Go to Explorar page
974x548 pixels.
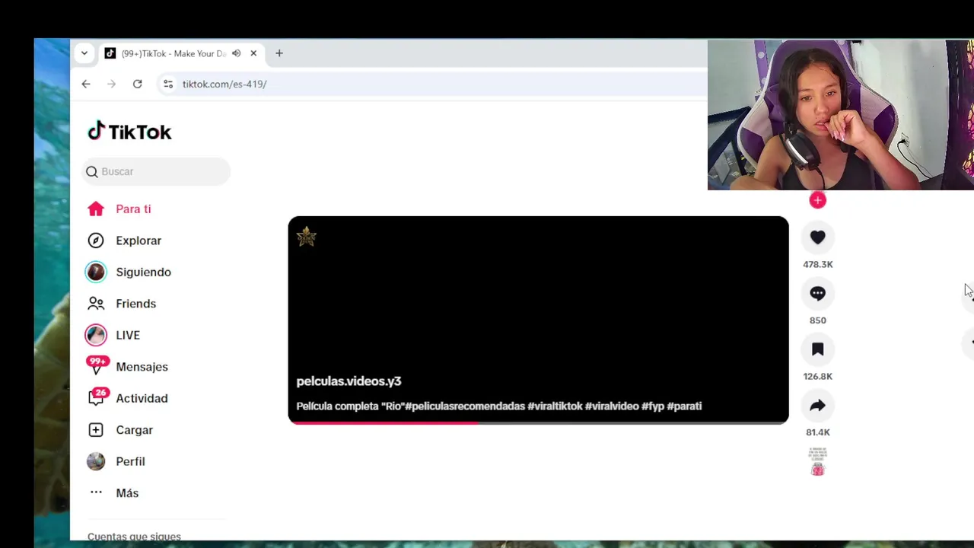coord(138,241)
